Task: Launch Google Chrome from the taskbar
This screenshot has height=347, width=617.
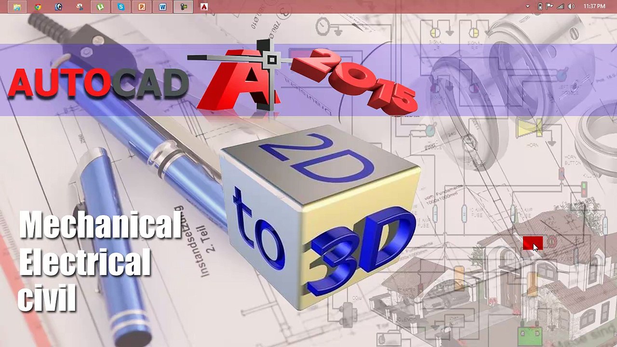Action: click(38, 7)
